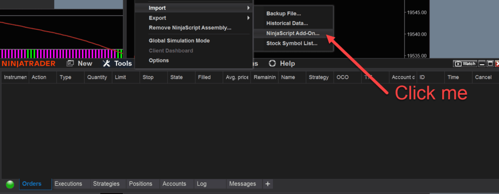499x194 pixels.
Task: Click the 19540.00 price axis label
Action: pyautogui.click(x=417, y=34)
